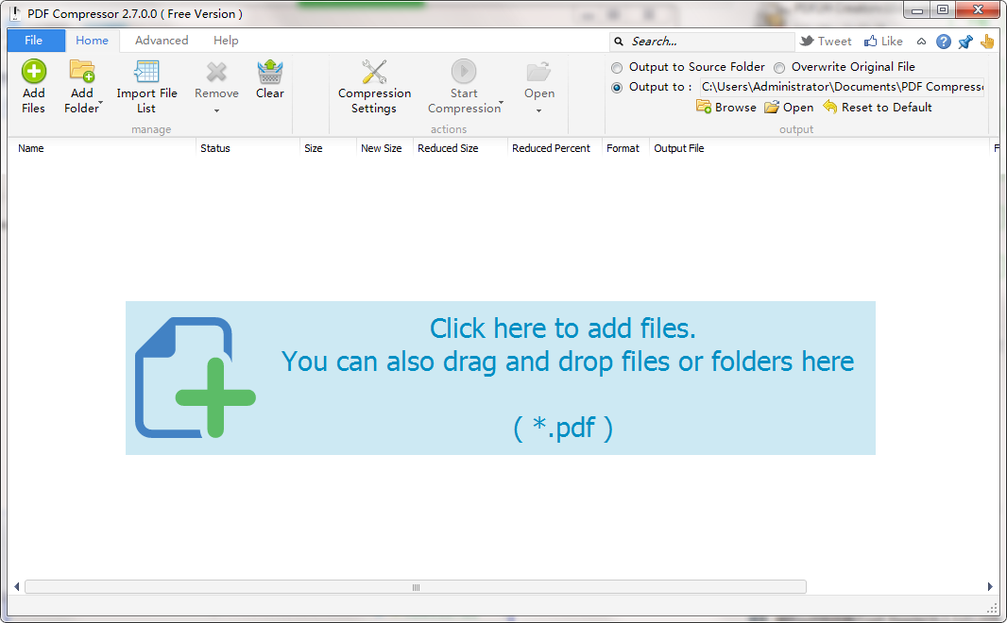Select the Output to option

click(x=617, y=87)
